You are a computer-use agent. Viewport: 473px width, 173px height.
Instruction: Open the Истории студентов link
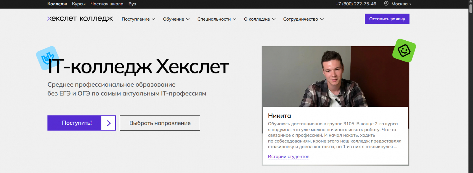pos(289,156)
